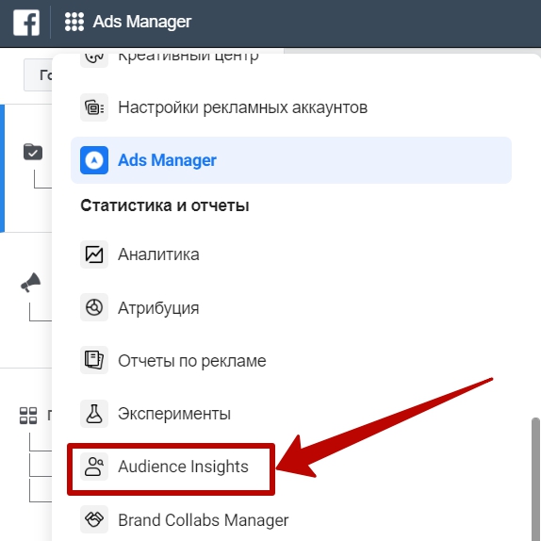Open Brand Collabs Manager
The height and width of the screenshot is (541, 541).
click(291, 519)
